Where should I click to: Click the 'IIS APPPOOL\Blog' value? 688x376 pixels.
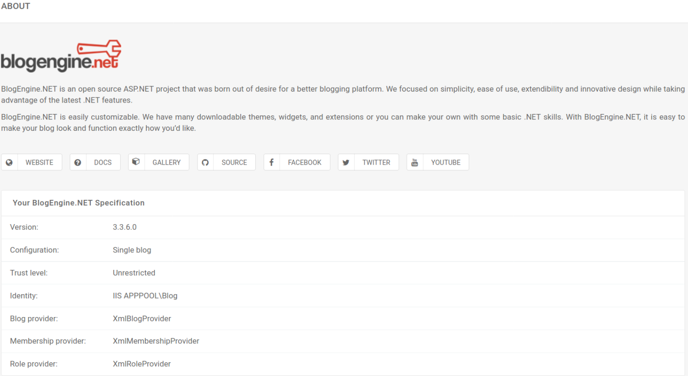145,296
